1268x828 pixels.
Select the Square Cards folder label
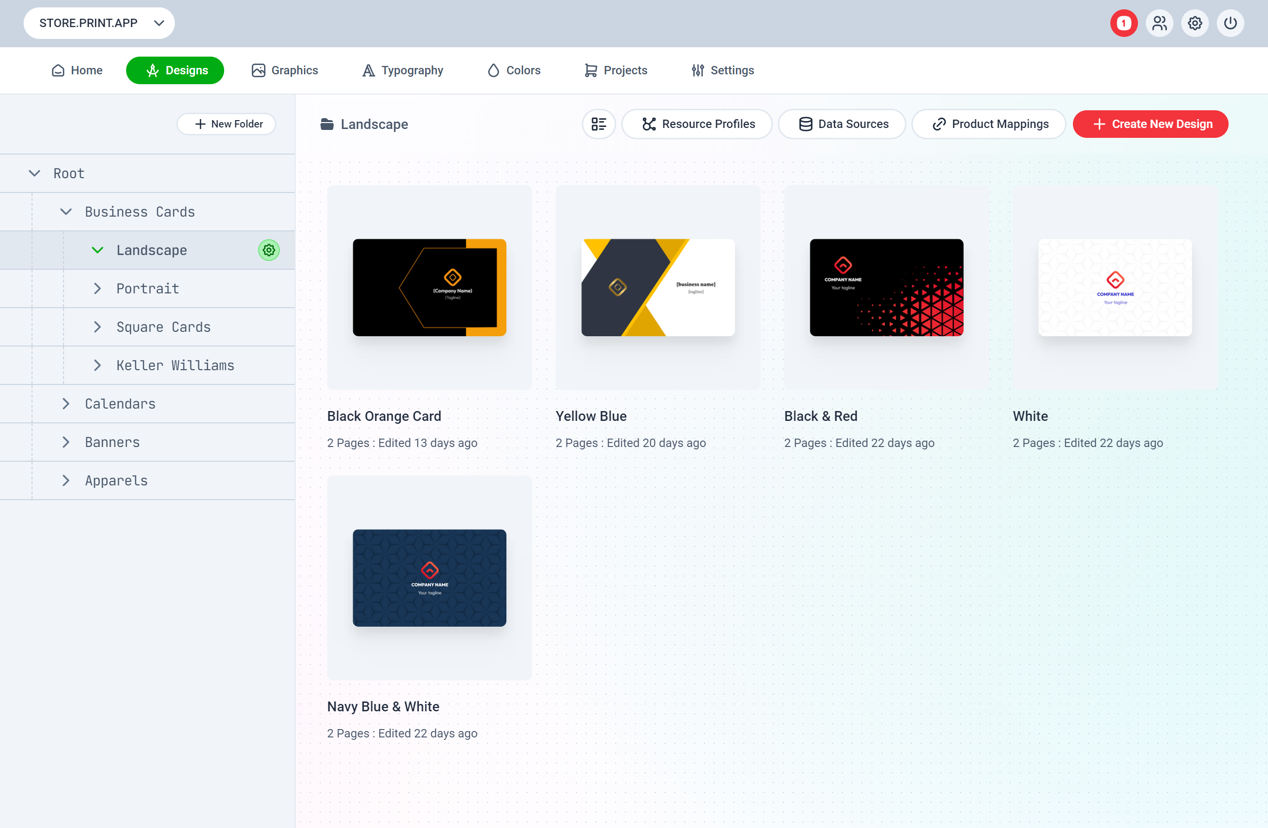(x=164, y=326)
